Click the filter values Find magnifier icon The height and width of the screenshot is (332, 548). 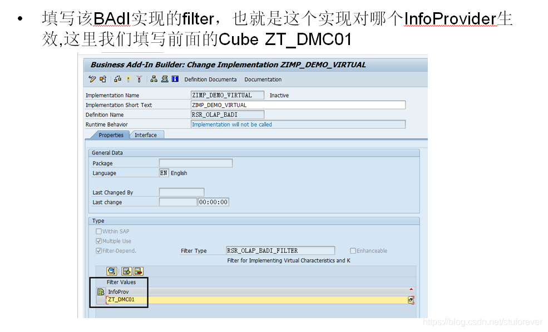(x=112, y=271)
